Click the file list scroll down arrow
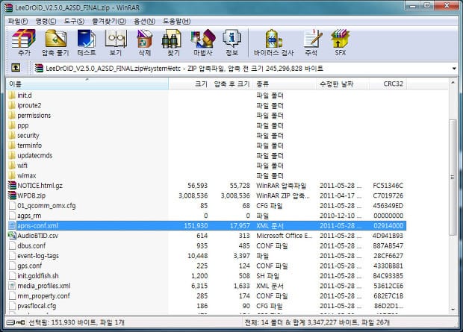This screenshot has height=332, width=463. pos(453,310)
